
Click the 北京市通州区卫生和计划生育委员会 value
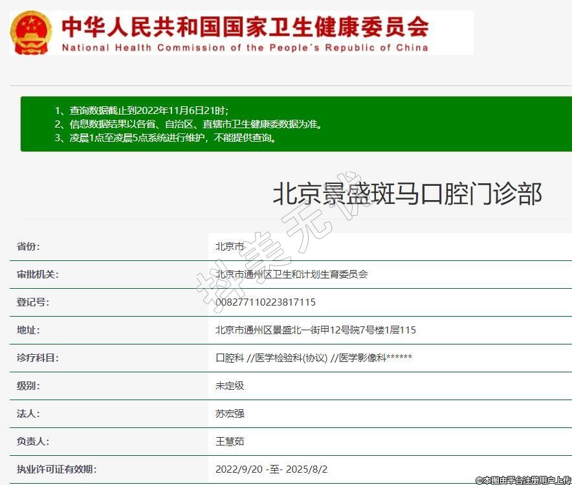291,275
